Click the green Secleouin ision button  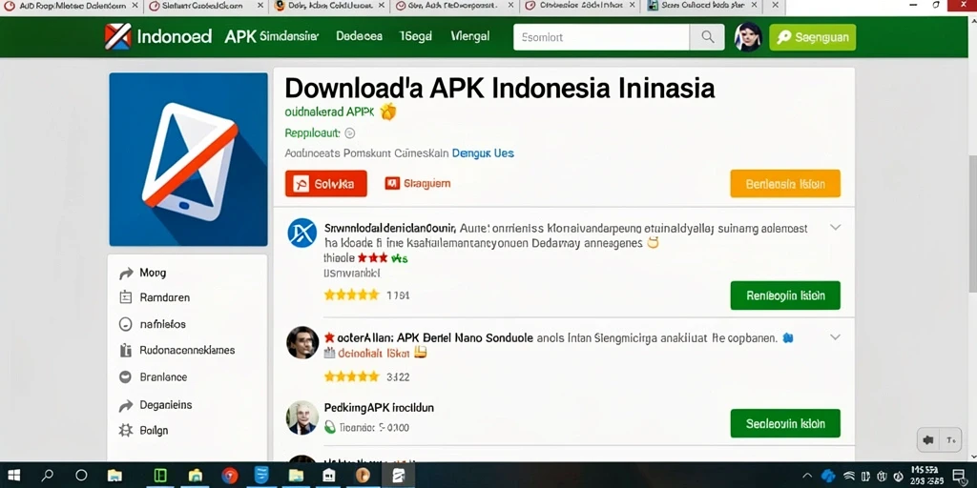[x=785, y=423]
